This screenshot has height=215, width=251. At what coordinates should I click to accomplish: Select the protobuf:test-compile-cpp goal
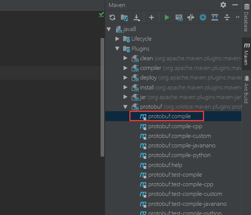[x=173, y=184]
